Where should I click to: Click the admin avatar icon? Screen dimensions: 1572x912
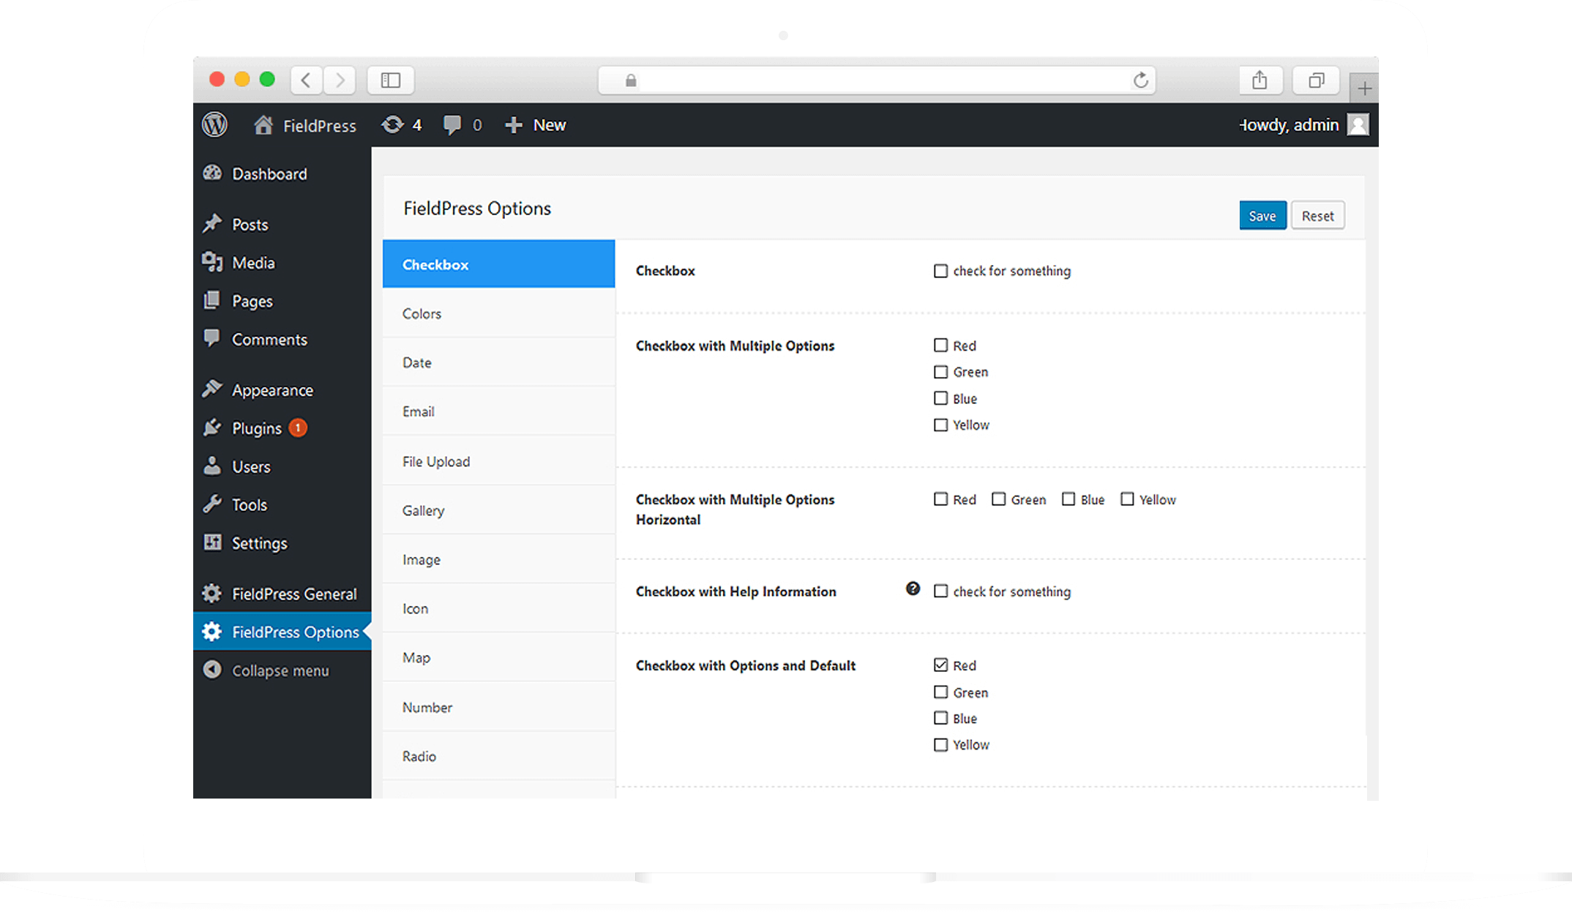1358,125
